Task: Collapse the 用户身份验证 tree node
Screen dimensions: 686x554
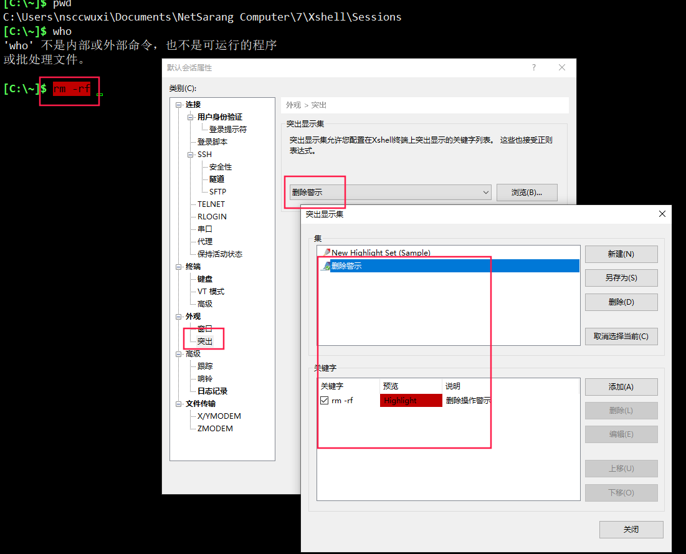Action: click(190, 117)
